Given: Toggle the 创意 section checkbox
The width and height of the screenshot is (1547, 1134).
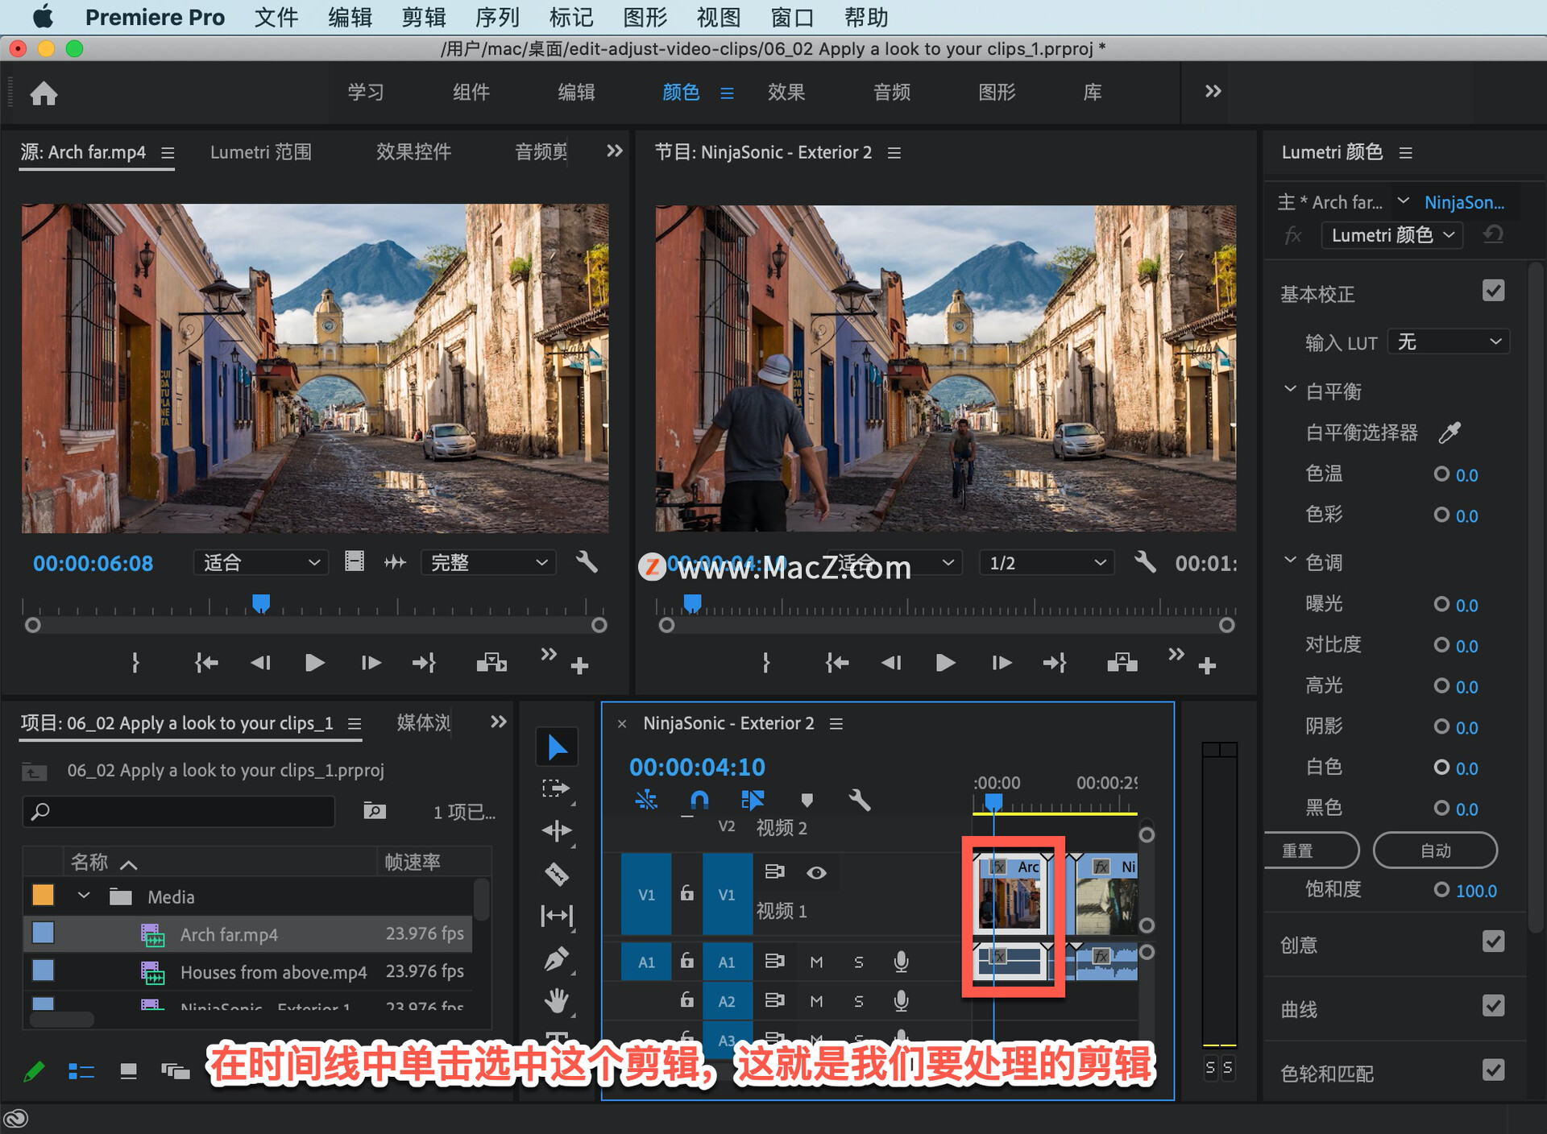Looking at the screenshot, I should click(1493, 942).
